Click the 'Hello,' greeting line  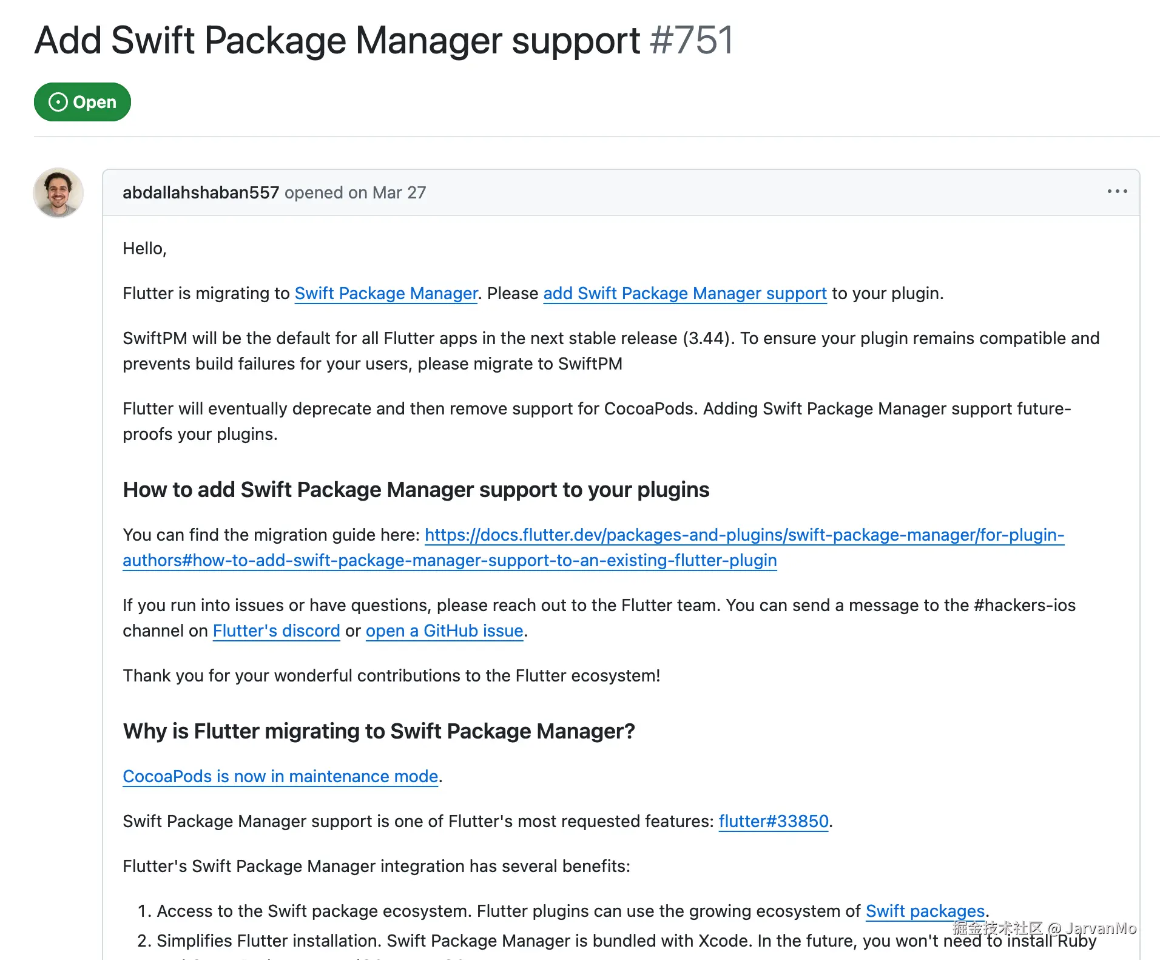click(x=144, y=249)
